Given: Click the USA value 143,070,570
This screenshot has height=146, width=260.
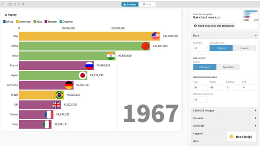Looking at the screenshot, I should [170, 36].
